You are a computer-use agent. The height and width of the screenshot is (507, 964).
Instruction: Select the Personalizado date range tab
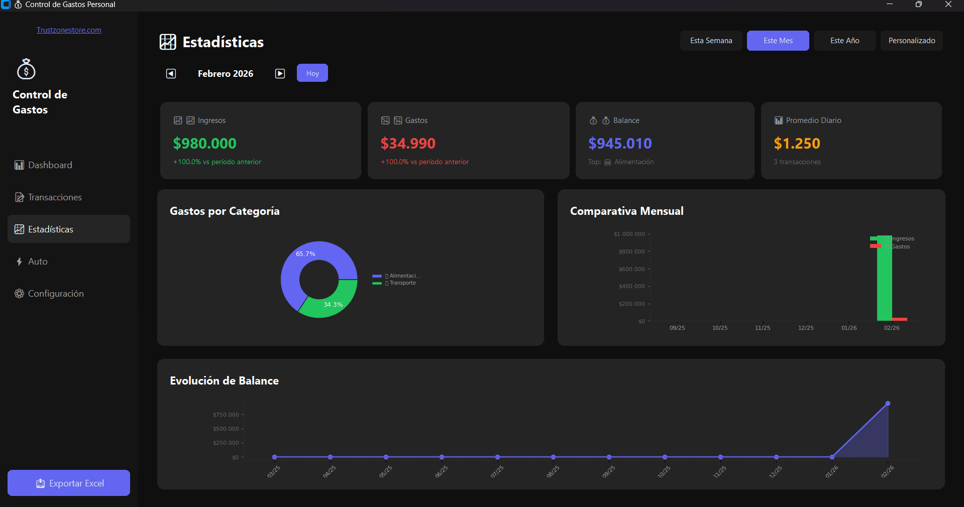(x=911, y=40)
